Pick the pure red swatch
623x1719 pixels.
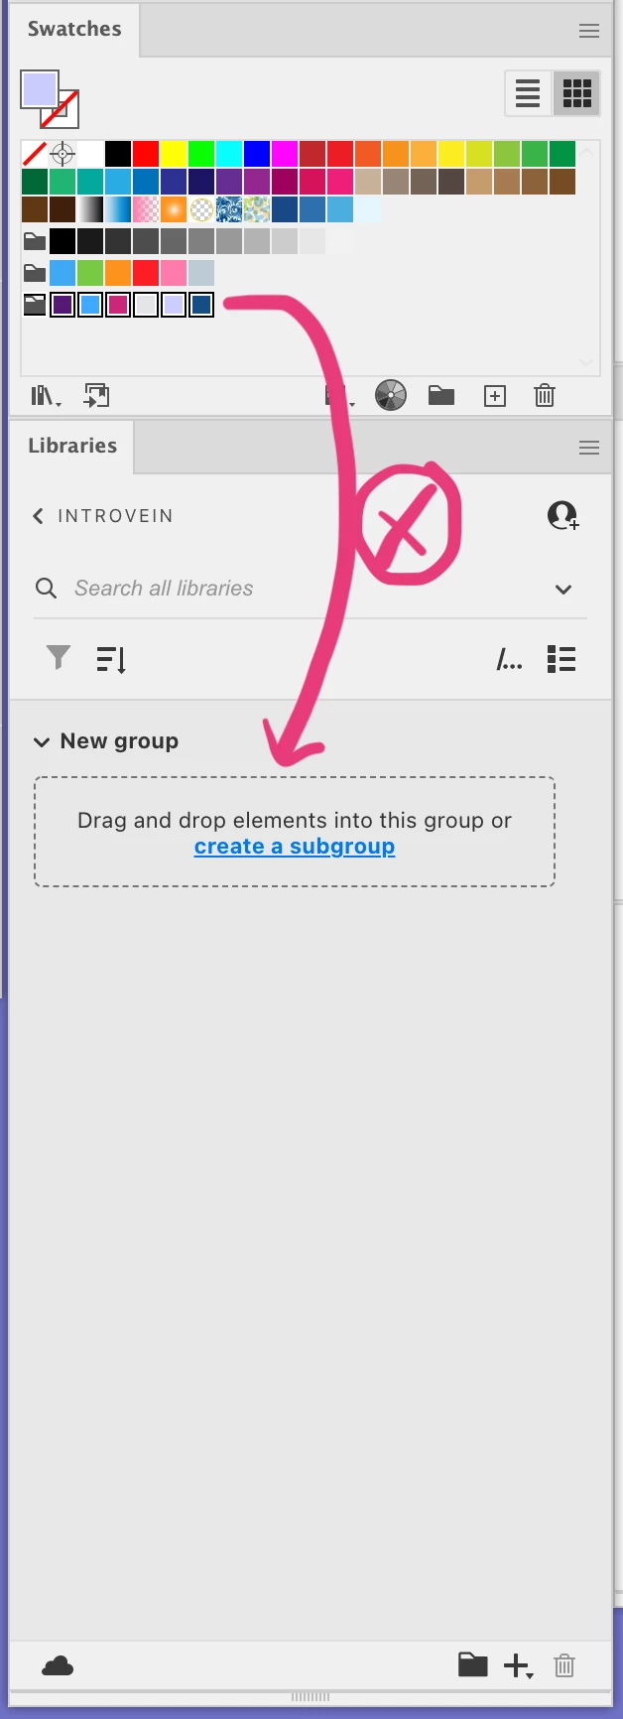pyautogui.click(x=146, y=154)
